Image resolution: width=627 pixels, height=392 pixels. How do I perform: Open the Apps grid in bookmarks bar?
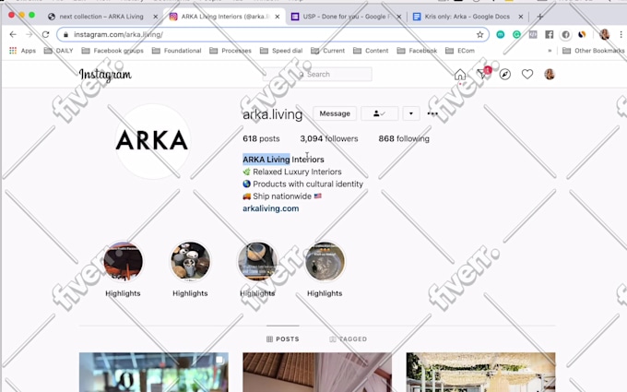point(22,51)
